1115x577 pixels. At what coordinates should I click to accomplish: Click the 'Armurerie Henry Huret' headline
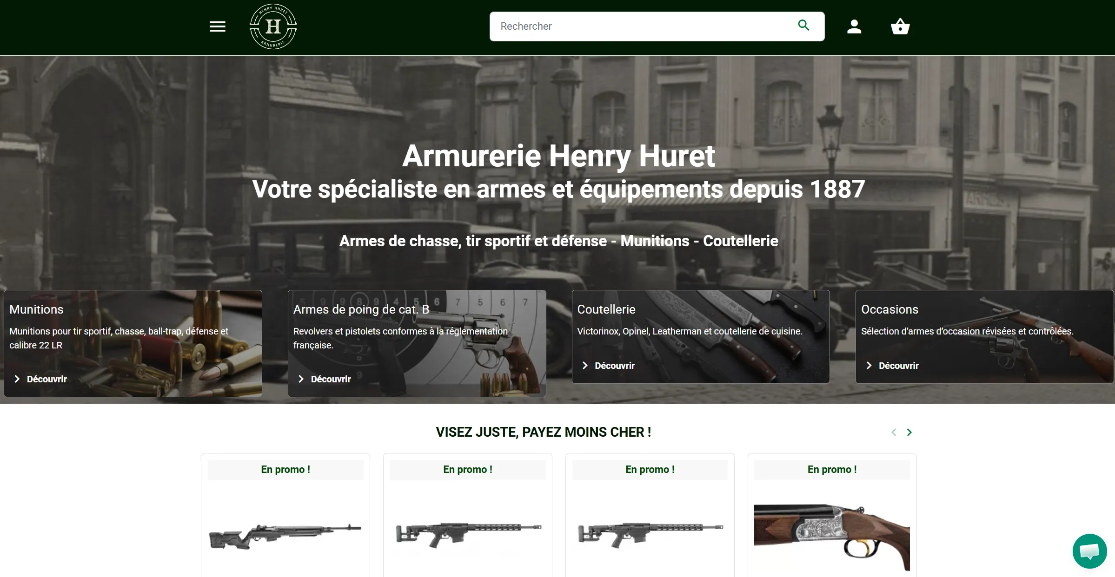tap(558, 156)
